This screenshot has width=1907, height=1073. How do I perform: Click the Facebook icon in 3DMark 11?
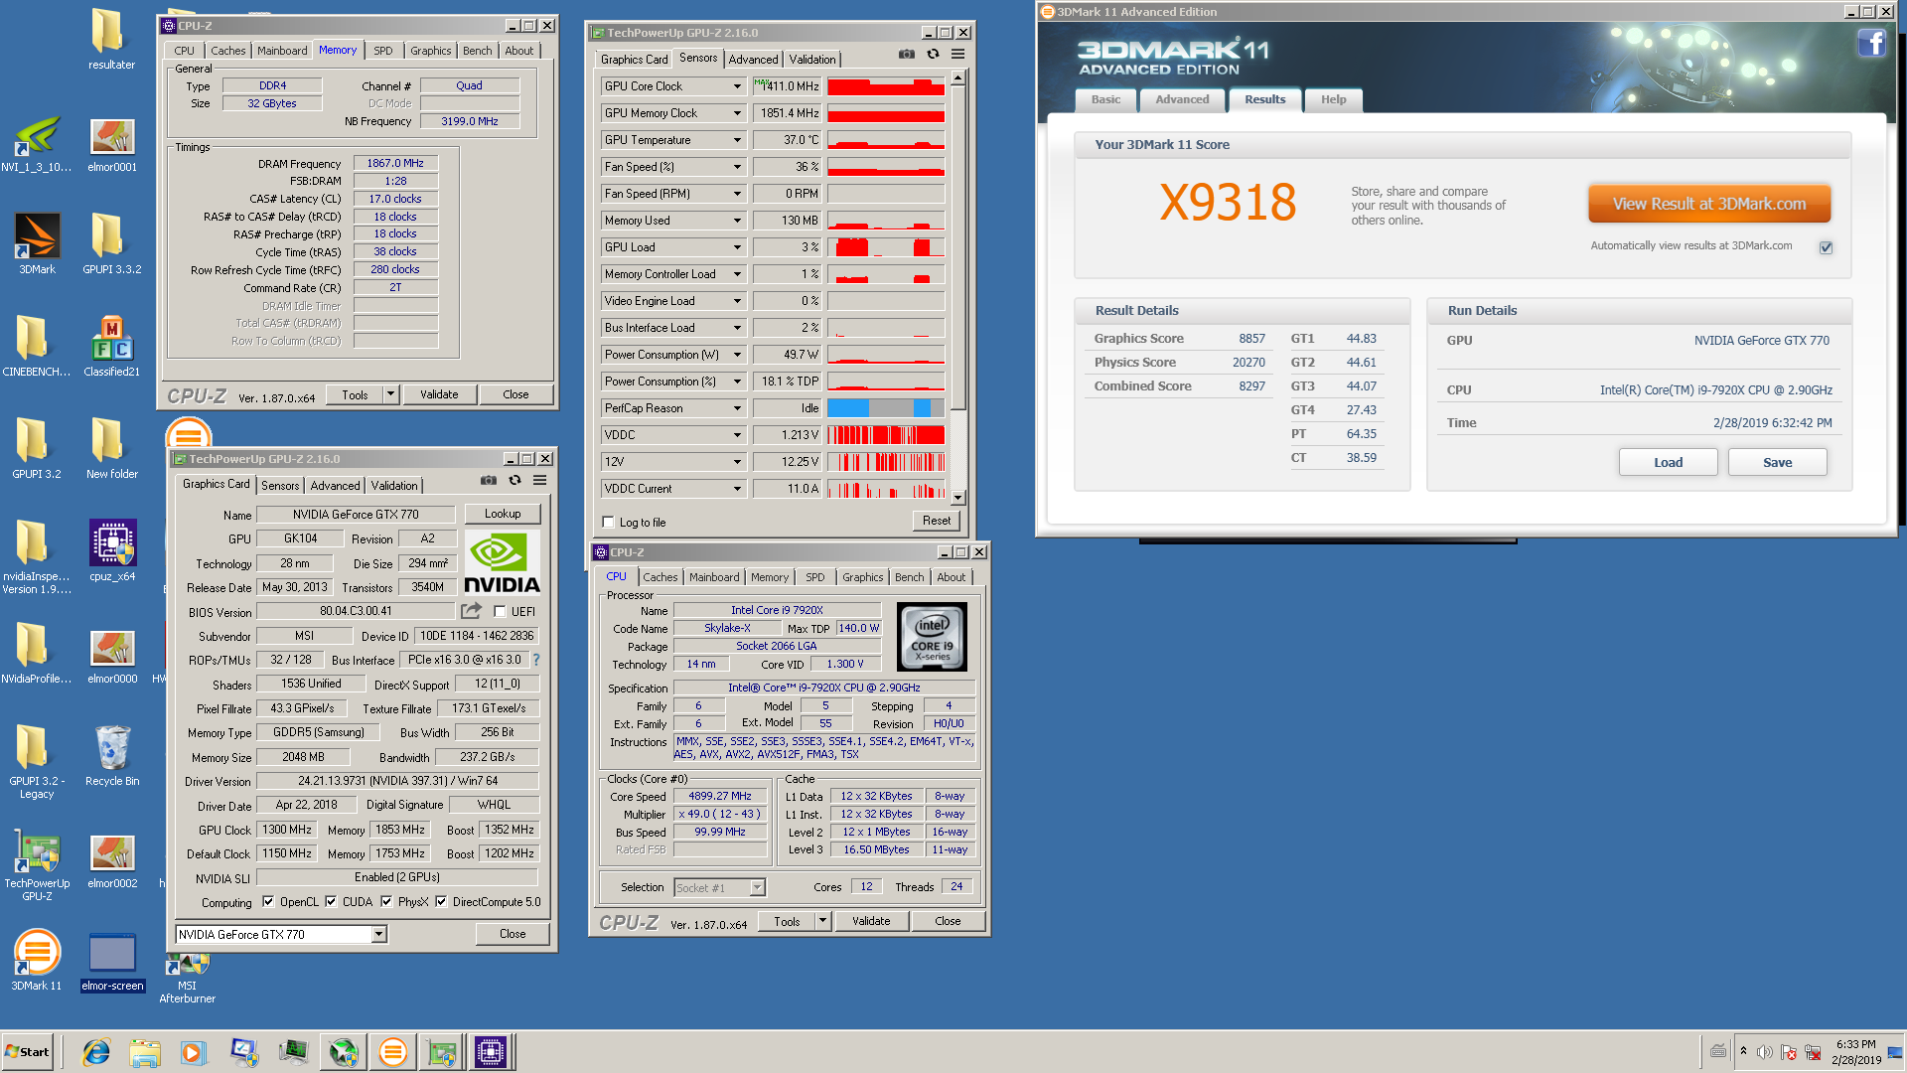pos(1871,43)
